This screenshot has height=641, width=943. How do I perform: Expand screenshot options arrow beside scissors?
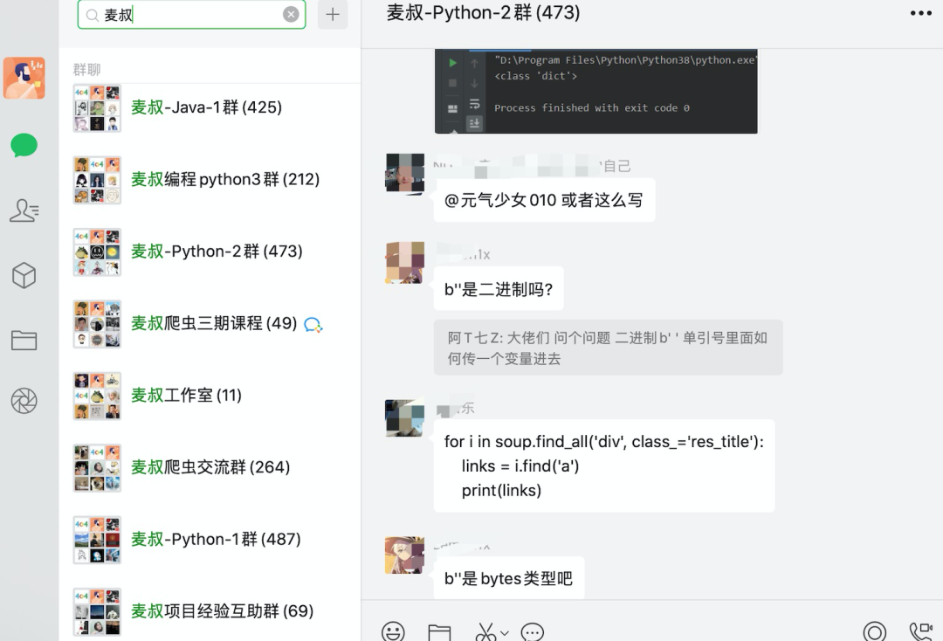[505, 632]
